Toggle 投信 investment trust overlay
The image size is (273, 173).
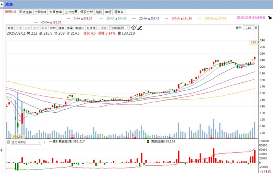(28, 28)
